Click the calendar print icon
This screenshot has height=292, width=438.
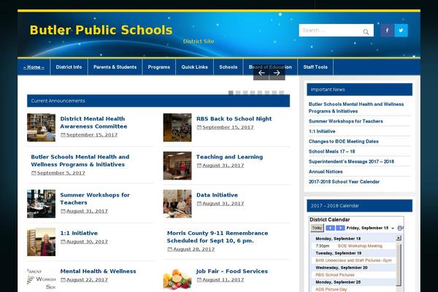tap(400, 228)
